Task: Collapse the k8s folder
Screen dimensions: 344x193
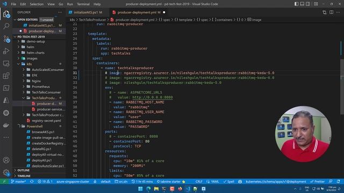Action: (x=29, y=64)
